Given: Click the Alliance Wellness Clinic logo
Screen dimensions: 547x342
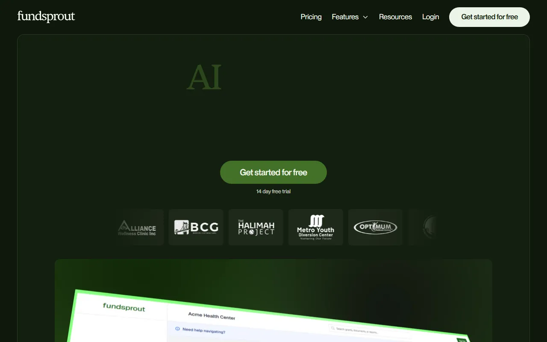Looking at the screenshot, I should point(137,227).
